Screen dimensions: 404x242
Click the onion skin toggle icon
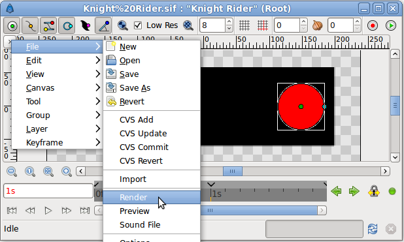click(x=317, y=25)
